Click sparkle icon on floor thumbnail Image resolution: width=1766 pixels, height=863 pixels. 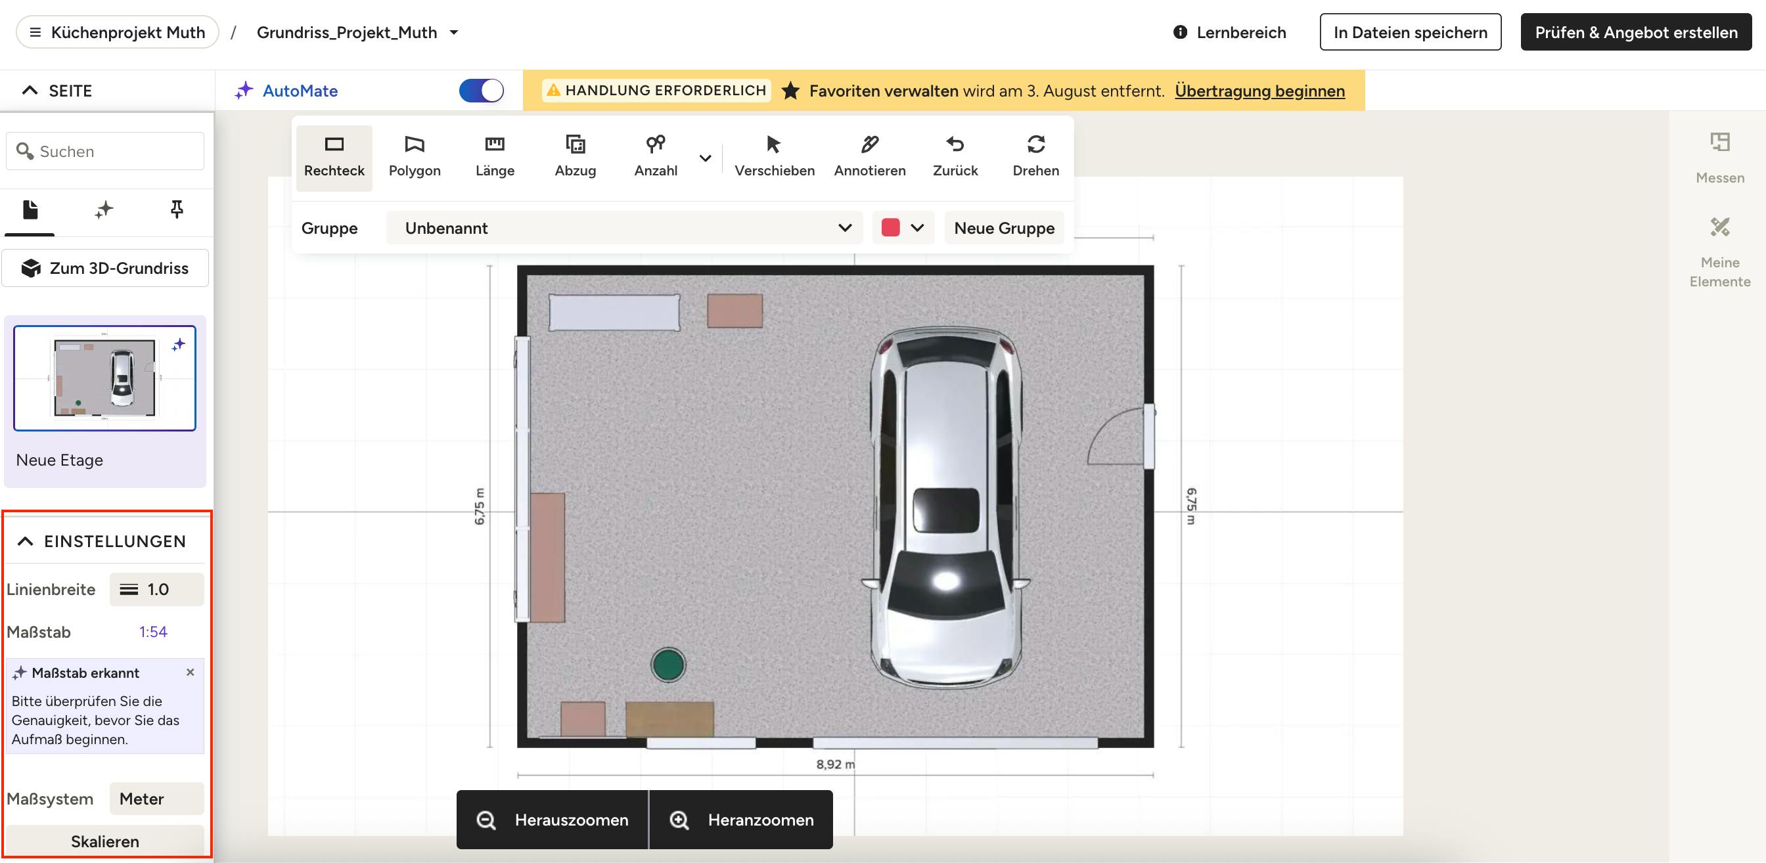pyautogui.click(x=178, y=344)
